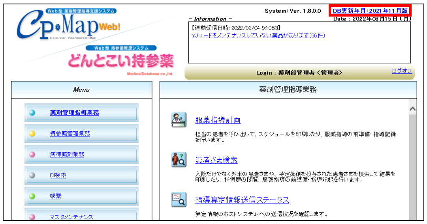The height and width of the screenshot is (224, 427).
Task: Click the blue bullet beside 薬剤管理指導業務
Action: (x=32, y=113)
